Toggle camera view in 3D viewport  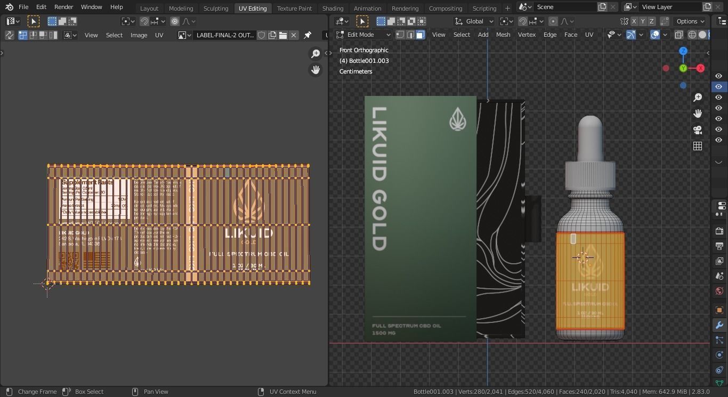(x=698, y=130)
